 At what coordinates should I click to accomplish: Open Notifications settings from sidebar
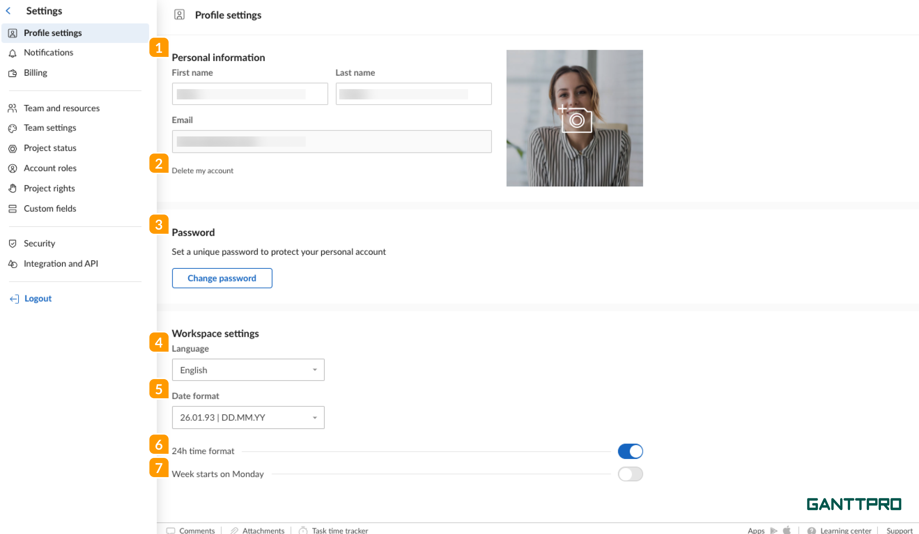(x=49, y=52)
